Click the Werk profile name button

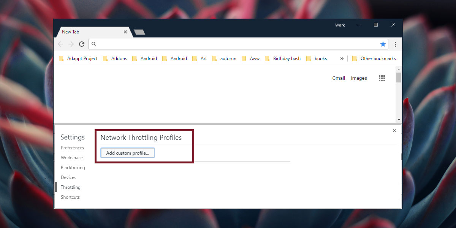[x=340, y=25]
